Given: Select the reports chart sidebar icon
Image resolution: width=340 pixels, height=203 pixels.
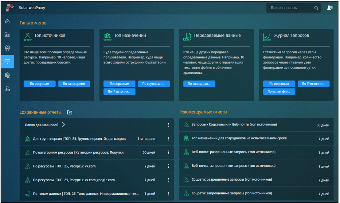Looking at the screenshot, I should (7, 62).
